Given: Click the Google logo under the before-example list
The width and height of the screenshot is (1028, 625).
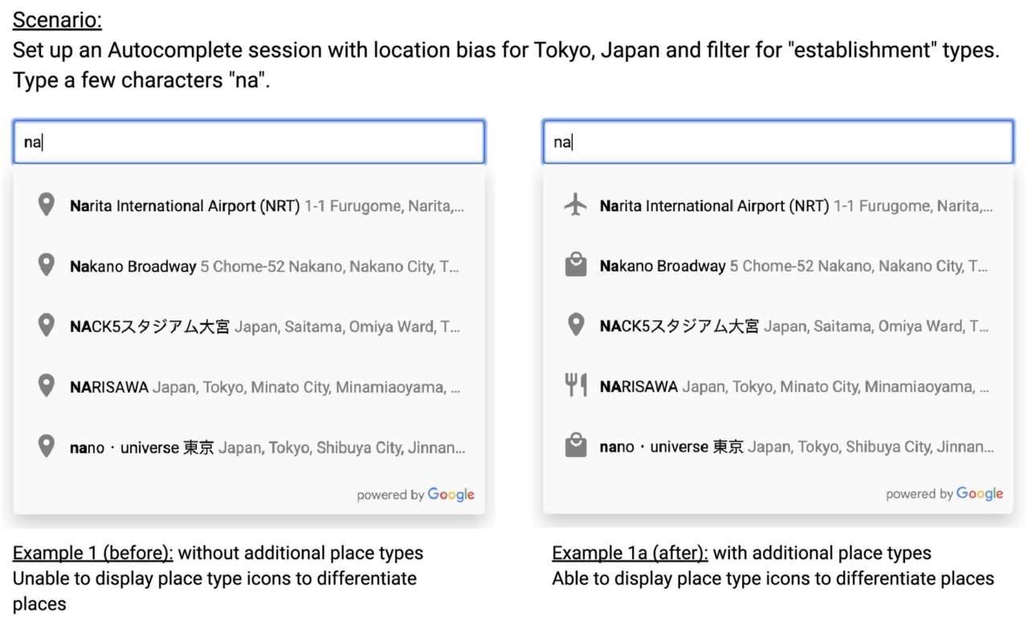Looking at the screenshot, I should click(x=451, y=495).
